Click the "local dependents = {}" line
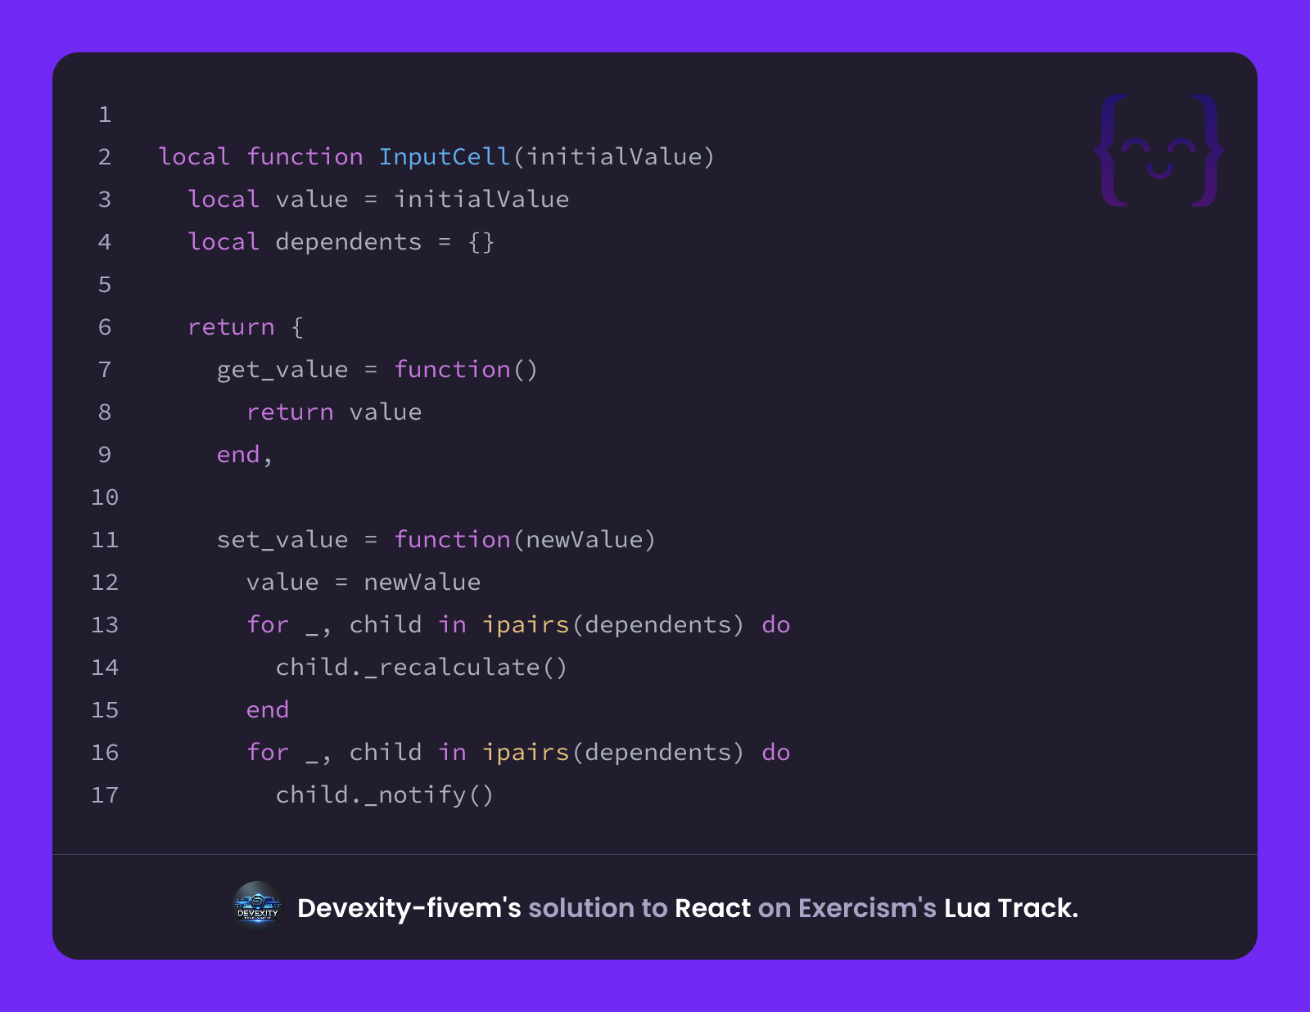 tap(341, 241)
